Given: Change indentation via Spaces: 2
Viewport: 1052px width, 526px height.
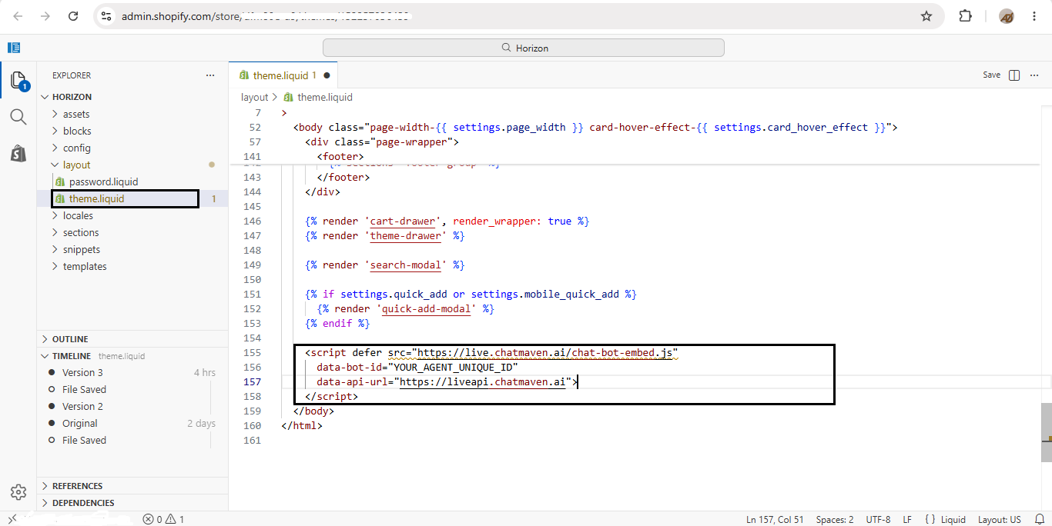Looking at the screenshot, I should click(835, 519).
